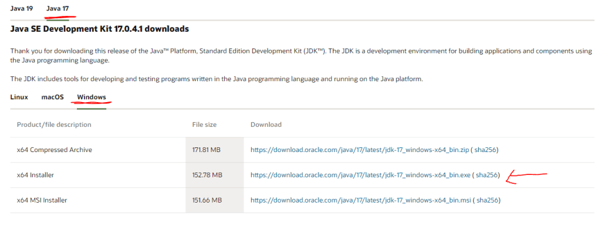Open sha256 for the MSI installer
601x236 pixels.
point(488,200)
